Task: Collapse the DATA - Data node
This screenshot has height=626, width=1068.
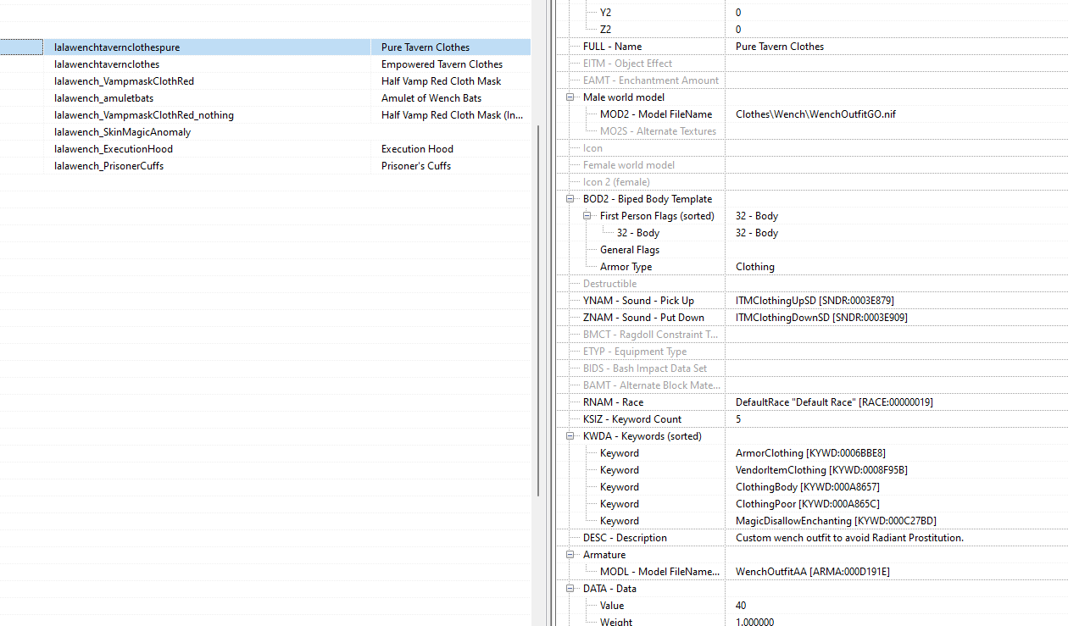Action: point(572,589)
